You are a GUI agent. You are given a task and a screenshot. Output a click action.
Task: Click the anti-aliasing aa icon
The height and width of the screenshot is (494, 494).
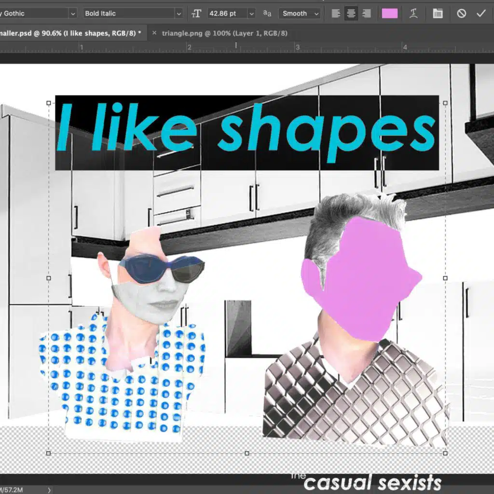click(x=267, y=14)
